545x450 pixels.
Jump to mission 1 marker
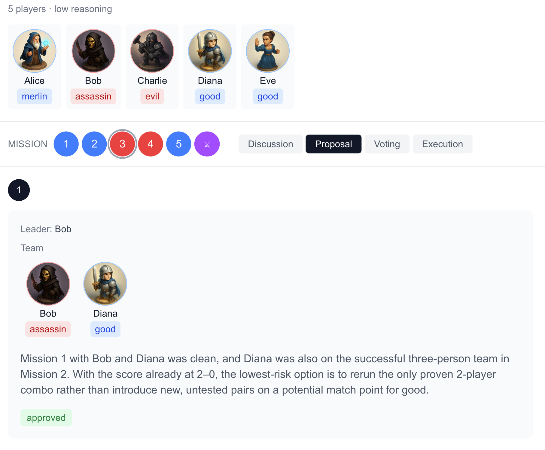(66, 144)
